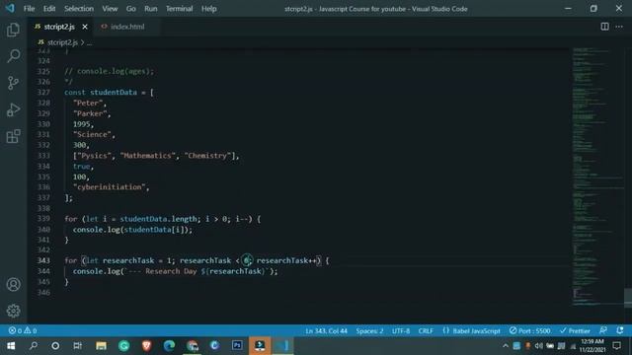The width and height of the screenshot is (632, 355).
Task: Switch to the index.html tab
Action: coord(127,27)
